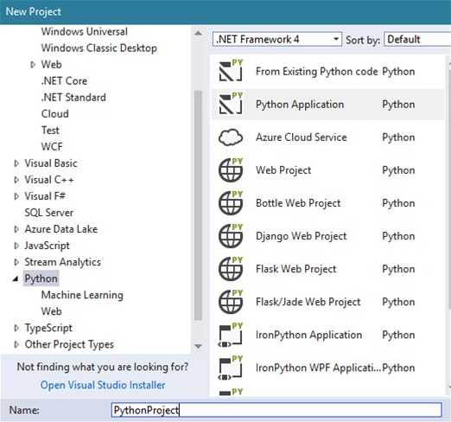
Task: Click the Web Project globe icon
Action: coord(231,170)
